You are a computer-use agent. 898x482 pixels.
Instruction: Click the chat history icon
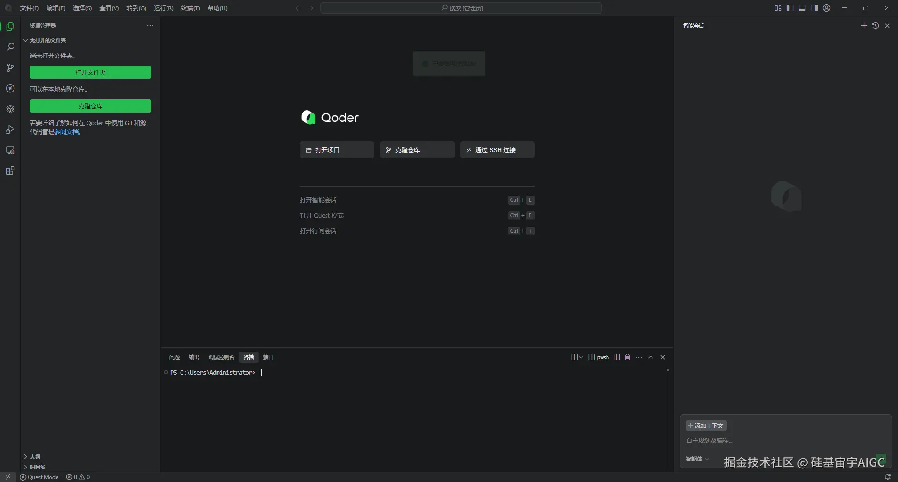point(876,26)
